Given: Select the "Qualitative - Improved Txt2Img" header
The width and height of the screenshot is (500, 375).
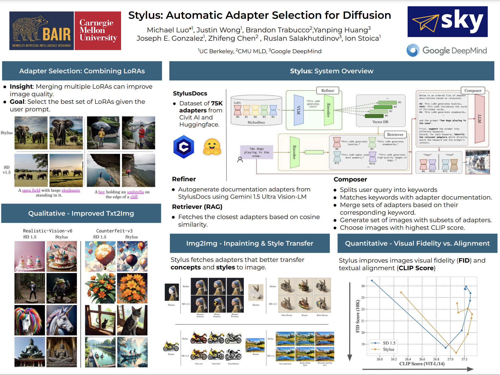Looking at the screenshot, I should tap(81, 213).
